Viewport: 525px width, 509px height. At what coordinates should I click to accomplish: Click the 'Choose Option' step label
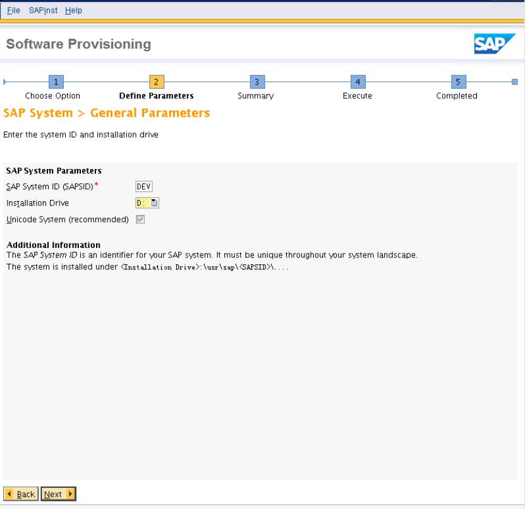(52, 96)
